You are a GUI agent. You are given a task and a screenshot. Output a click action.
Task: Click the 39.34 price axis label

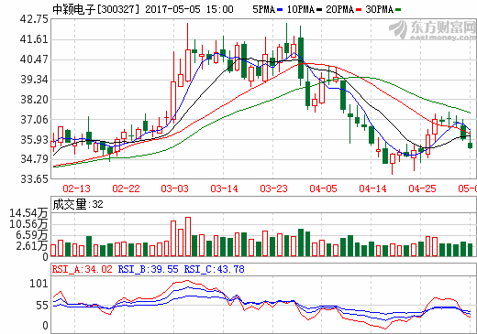click(x=34, y=80)
